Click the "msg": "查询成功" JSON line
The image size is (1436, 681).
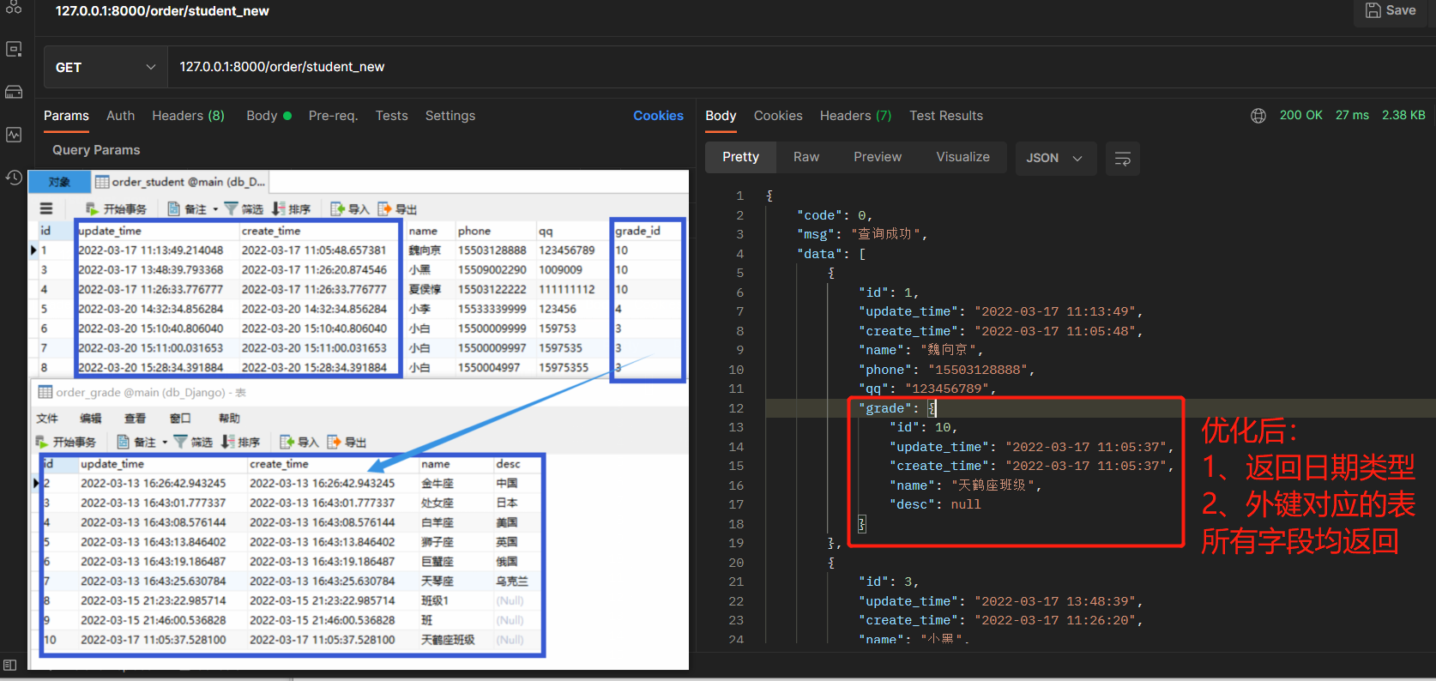click(862, 234)
